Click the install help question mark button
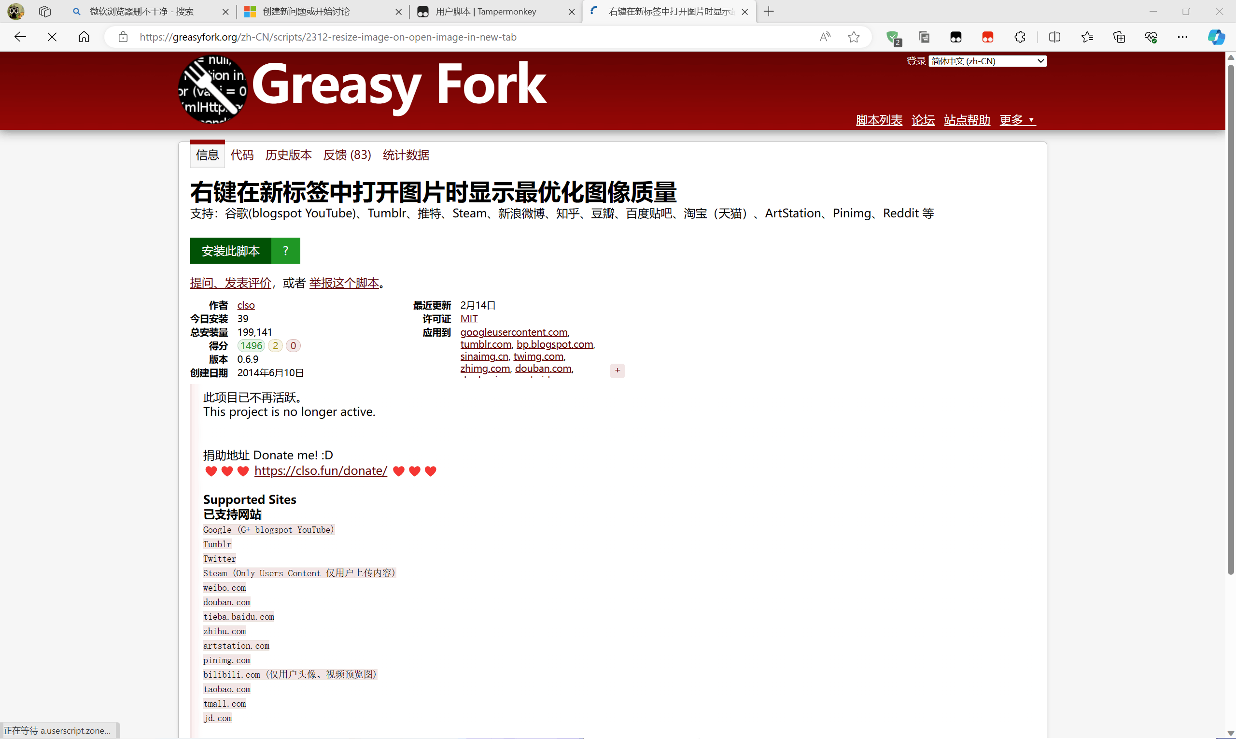This screenshot has height=739, width=1236. 286,251
